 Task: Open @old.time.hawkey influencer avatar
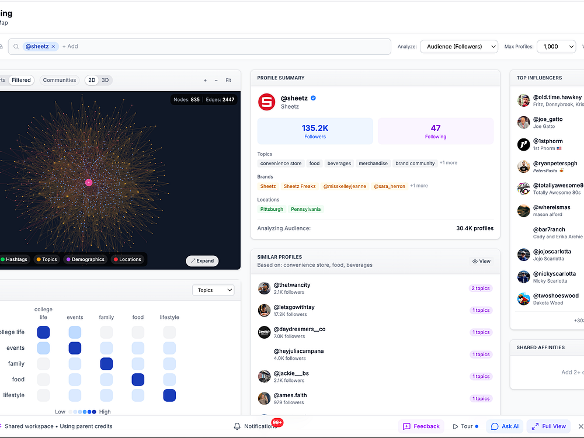[x=523, y=100]
